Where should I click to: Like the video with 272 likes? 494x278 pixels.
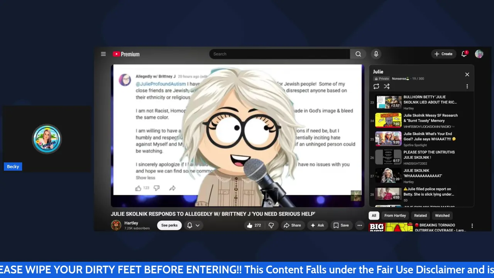[x=255, y=225]
